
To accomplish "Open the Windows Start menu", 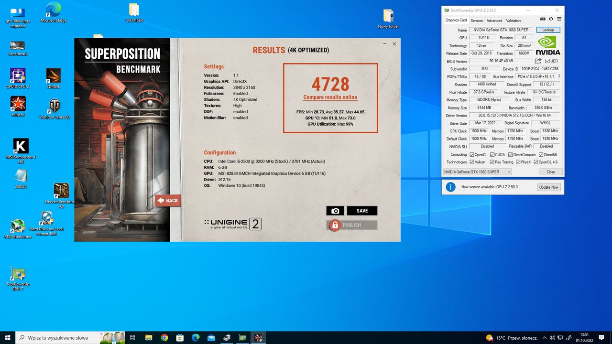I will 7,338.
